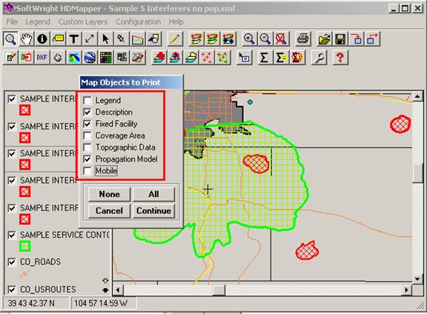Click the CO_USROUTES layer name
The width and height of the screenshot is (427, 314).
pos(48,290)
